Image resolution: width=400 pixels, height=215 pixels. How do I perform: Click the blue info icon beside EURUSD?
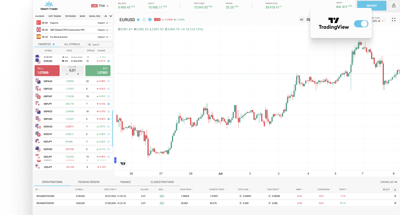pos(150,19)
